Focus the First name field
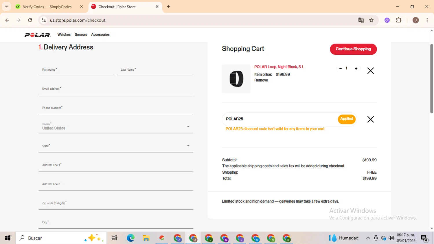Screen dimensions: 434x244 pyautogui.click(x=77, y=70)
